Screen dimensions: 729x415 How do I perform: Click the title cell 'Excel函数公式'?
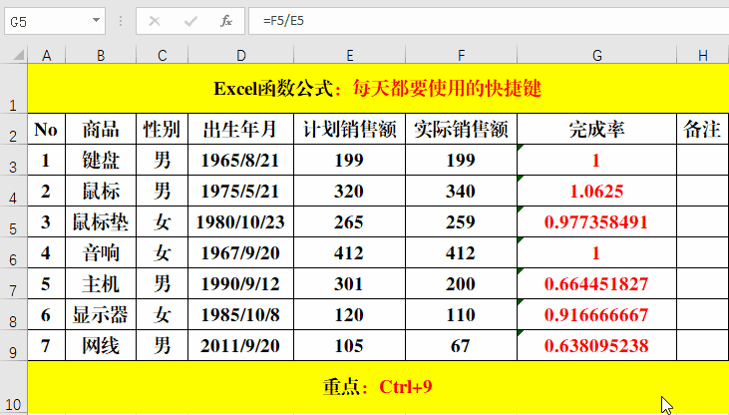(378, 89)
